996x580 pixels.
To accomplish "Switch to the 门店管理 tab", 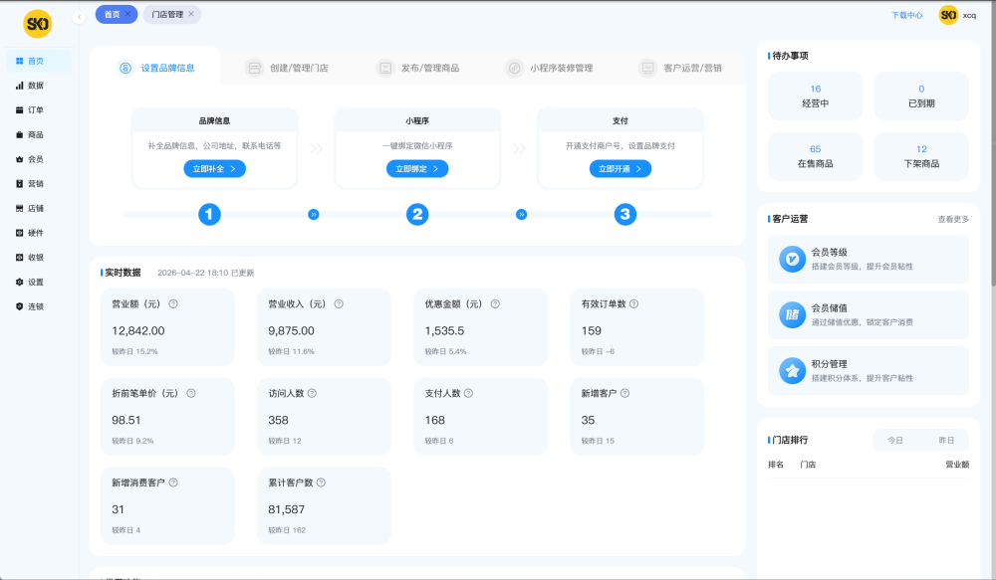I will click(x=167, y=14).
